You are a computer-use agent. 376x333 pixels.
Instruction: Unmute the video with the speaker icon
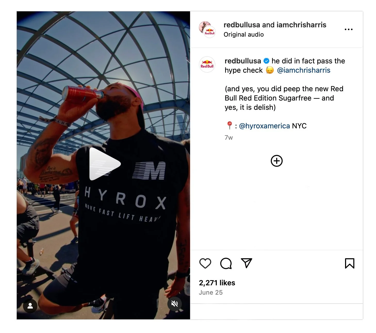pos(175,304)
